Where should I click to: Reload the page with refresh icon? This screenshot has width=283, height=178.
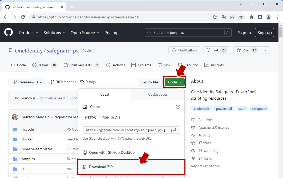23,17
